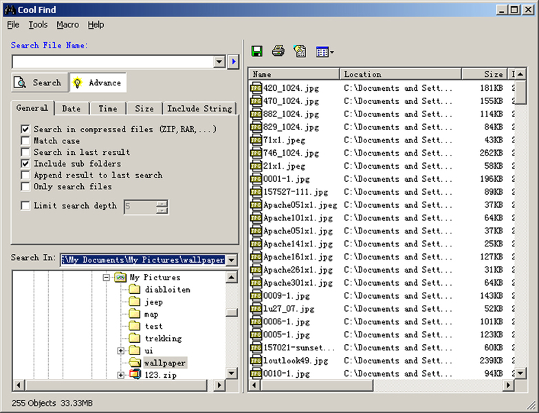Open the Search File Name dropdown
Screen dimensions: 539x413
(219, 63)
